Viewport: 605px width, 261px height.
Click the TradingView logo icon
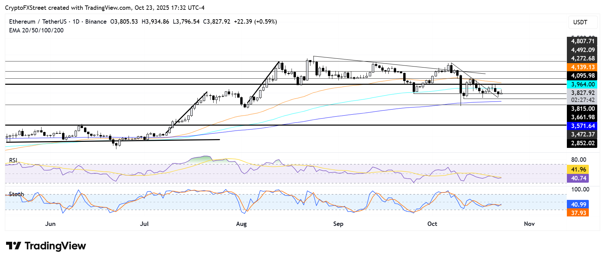13,246
